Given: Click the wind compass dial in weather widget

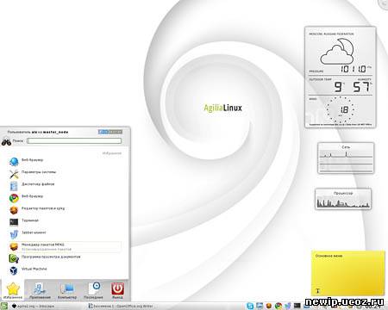Looking at the screenshot, I should tap(341, 109).
